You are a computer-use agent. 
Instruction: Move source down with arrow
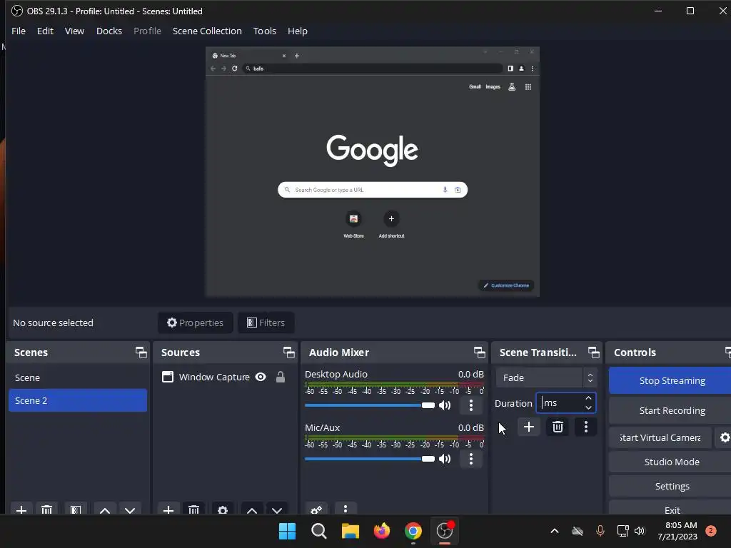coord(277,509)
